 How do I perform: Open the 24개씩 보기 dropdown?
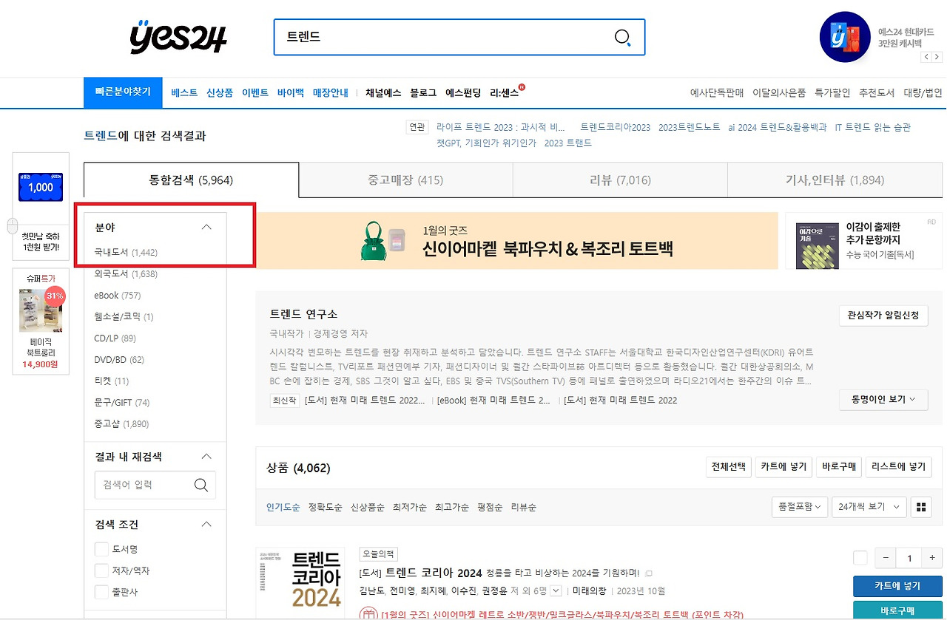[869, 507]
